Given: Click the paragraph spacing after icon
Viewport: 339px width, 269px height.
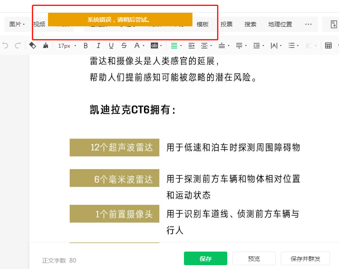Looking at the screenshot, I should point(239,45).
